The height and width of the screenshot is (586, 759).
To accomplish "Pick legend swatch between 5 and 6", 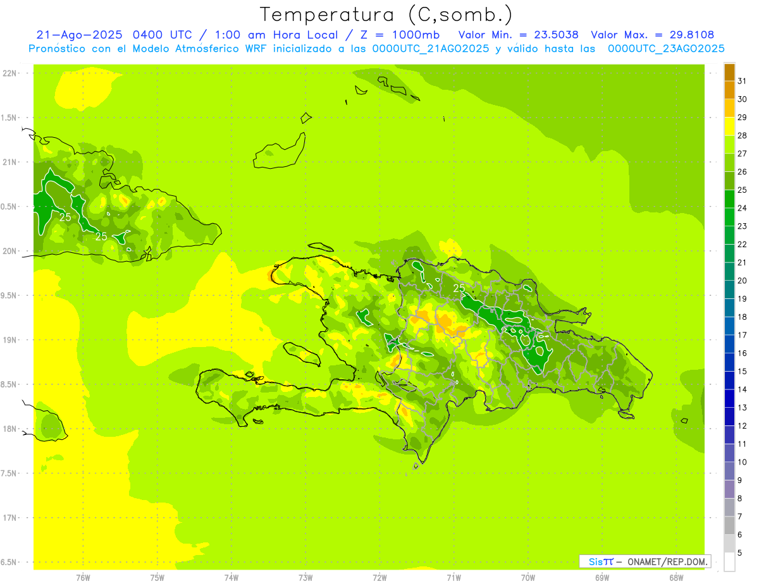I will tap(729, 543).
